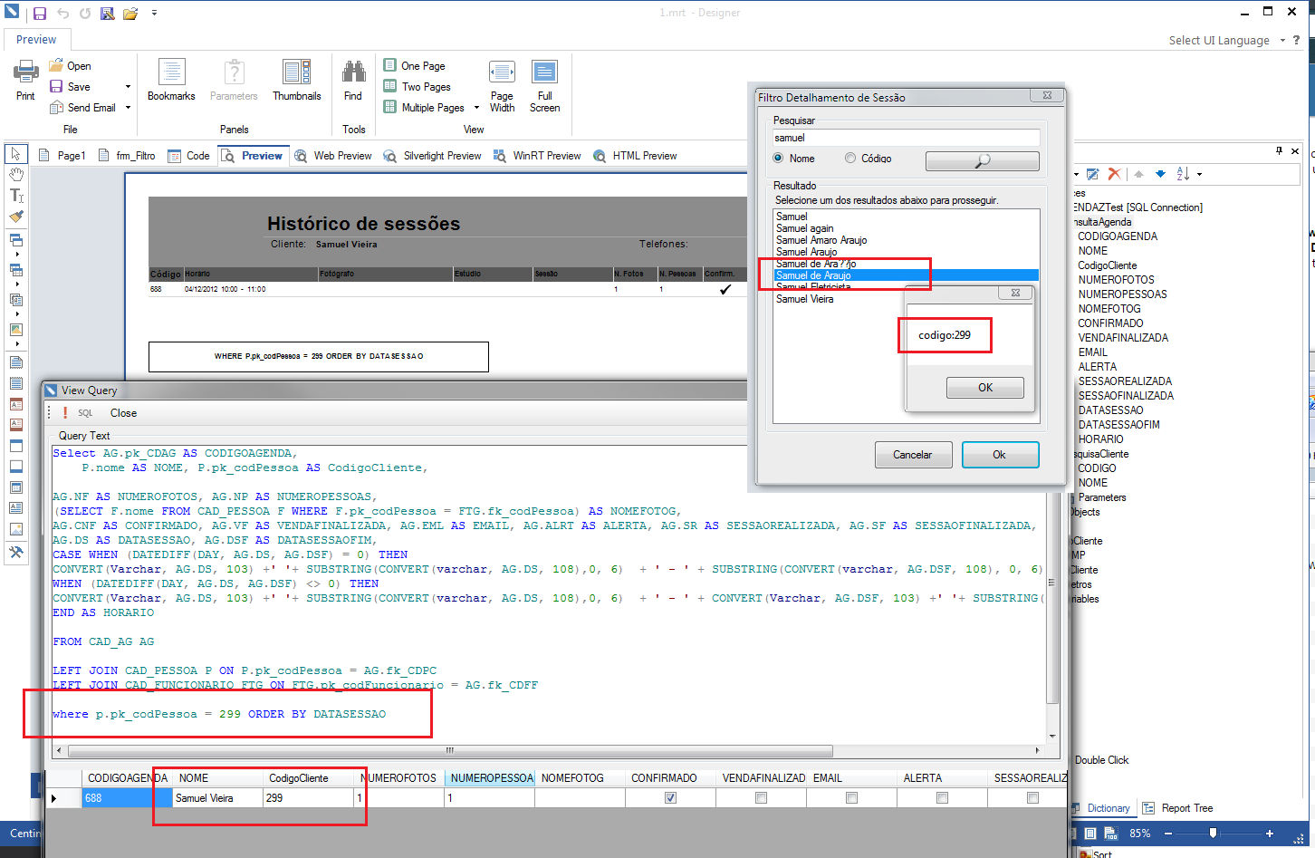The height and width of the screenshot is (858, 1315).
Task: Switch to Page1 tab
Action: (x=62, y=156)
